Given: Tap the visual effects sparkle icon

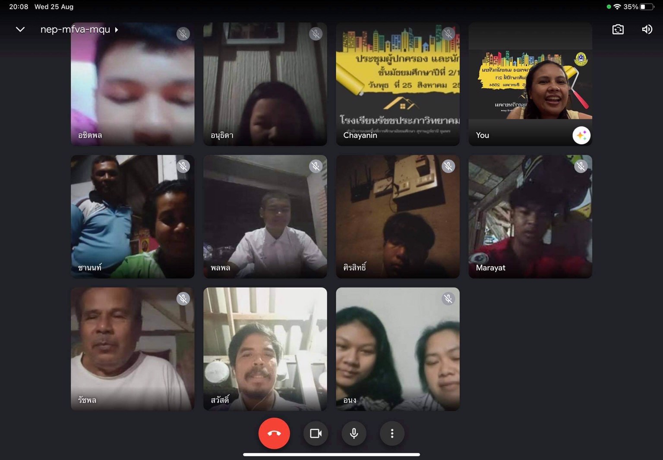Looking at the screenshot, I should (581, 135).
